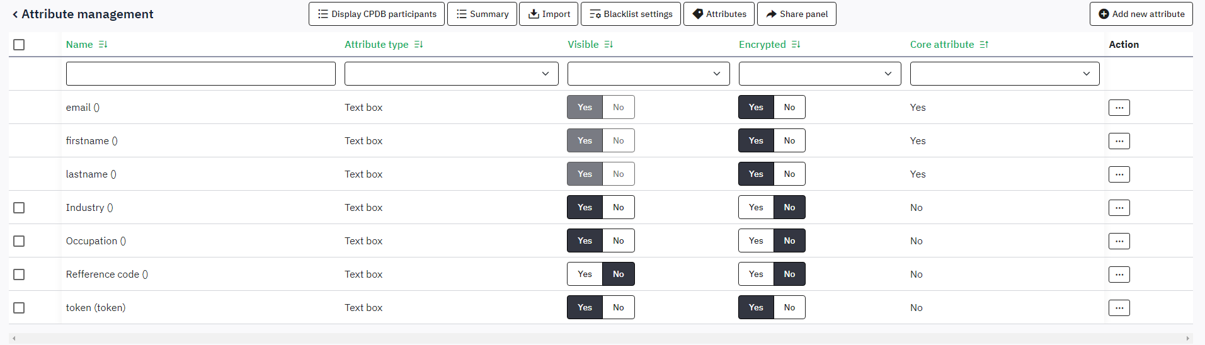The height and width of the screenshot is (345, 1205).
Task: Open the Summary view
Action: click(482, 14)
